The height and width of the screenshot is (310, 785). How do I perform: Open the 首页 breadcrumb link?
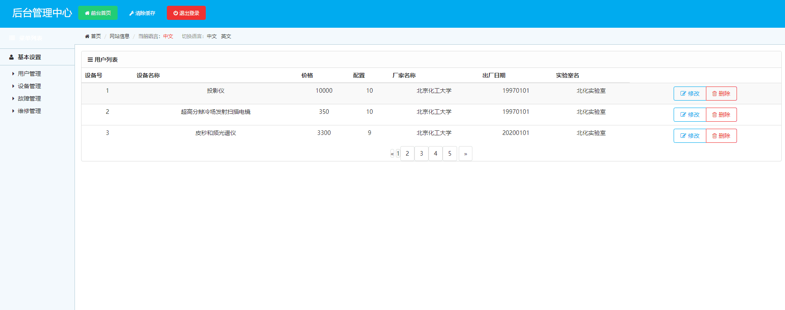coord(93,36)
